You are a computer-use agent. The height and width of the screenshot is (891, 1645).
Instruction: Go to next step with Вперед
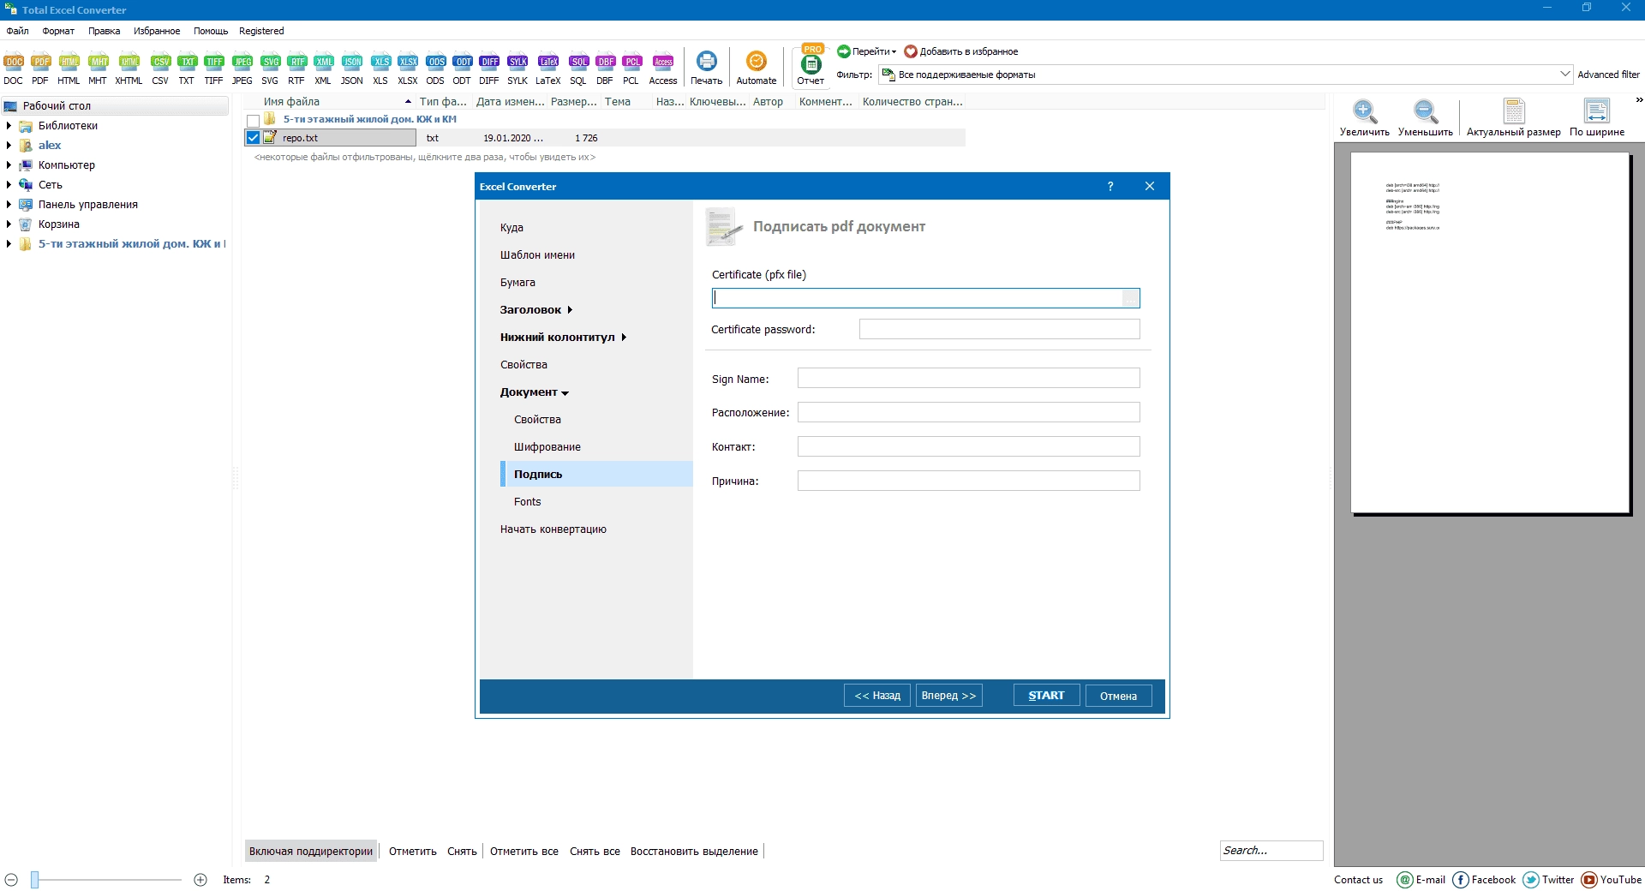coord(948,696)
